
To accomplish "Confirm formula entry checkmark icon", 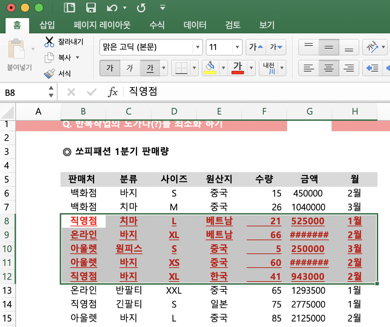I will coord(92,92).
